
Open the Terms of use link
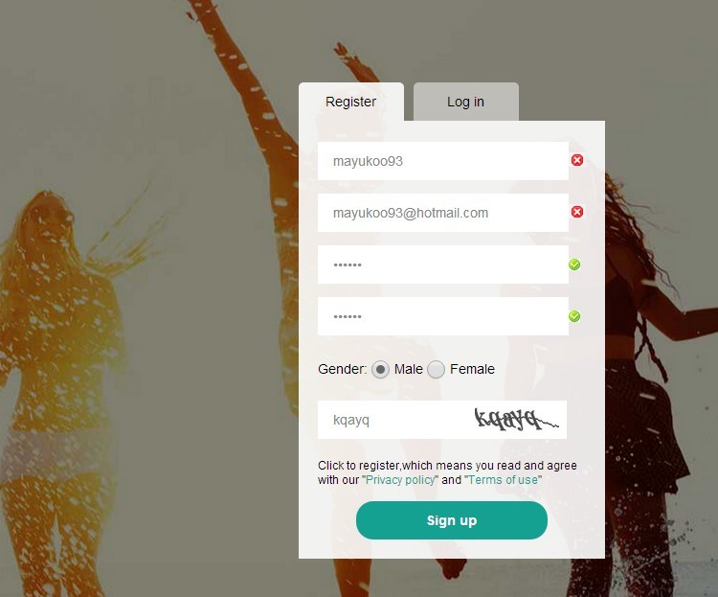point(503,480)
